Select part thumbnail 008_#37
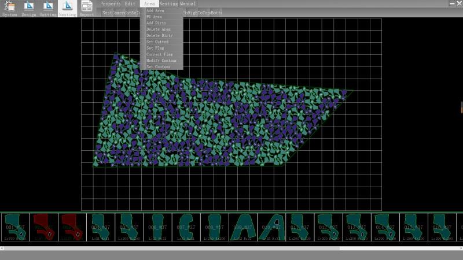The image size is (463, 260). [x=214, y=227]
